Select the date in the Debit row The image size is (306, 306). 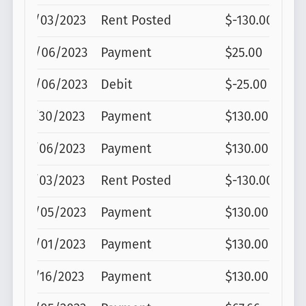(x=62, y=85)
